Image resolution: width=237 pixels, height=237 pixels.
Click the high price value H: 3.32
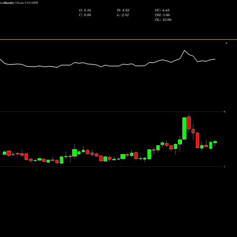[x=123, y=10]
